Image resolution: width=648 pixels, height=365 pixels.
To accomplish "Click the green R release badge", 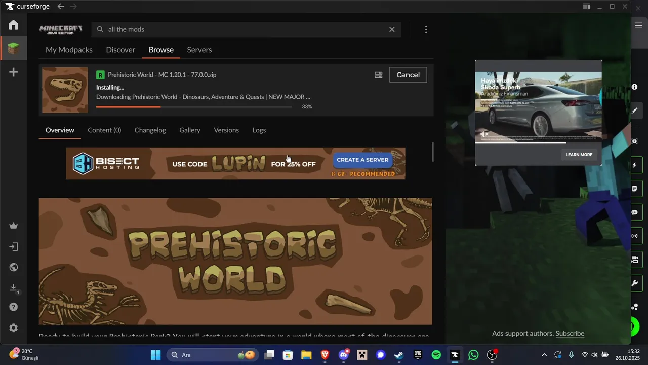I will pos(100,75).
